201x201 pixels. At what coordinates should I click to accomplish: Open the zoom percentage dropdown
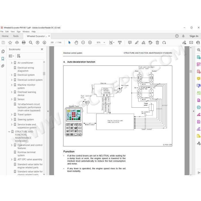(104, 42)
